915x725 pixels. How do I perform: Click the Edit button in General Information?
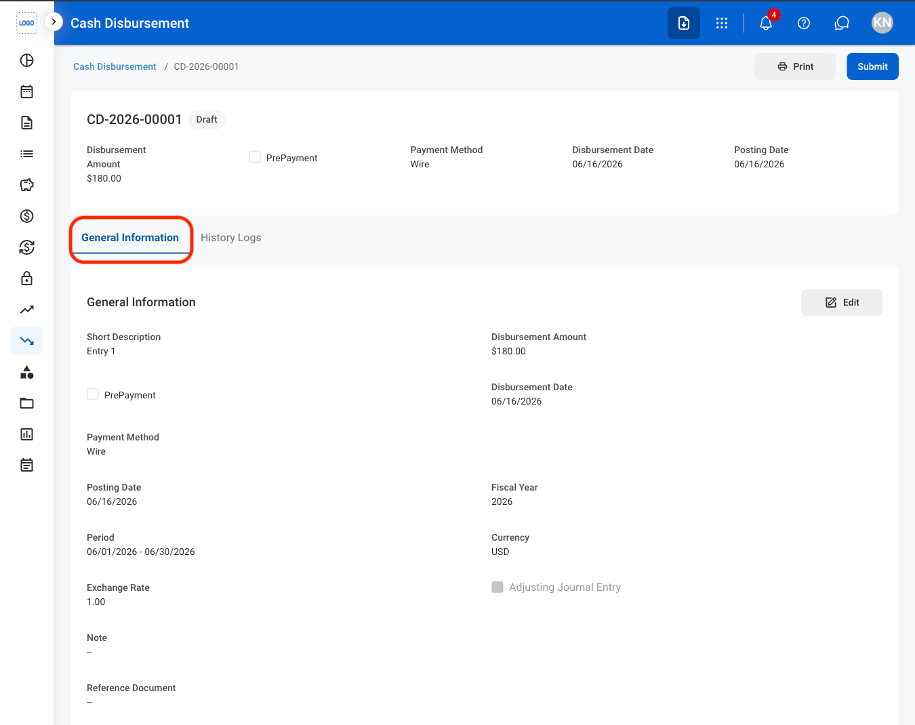click(x=842, y=302)
